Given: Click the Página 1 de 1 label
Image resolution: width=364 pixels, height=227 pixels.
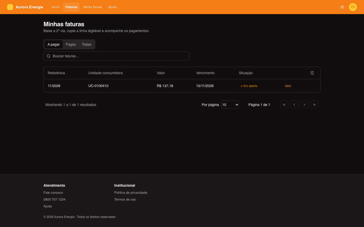Looking at the screenshot, I should 259,105.
